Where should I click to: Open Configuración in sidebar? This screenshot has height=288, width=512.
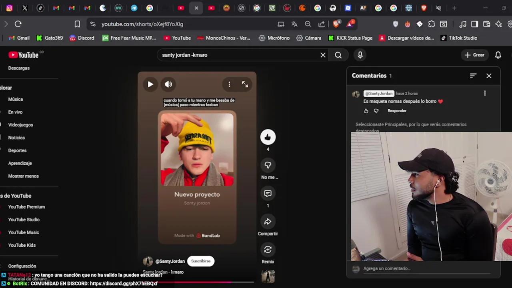(x=22, y=266)
